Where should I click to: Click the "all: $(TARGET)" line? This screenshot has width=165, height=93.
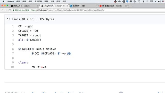pyautogui.click(x=30, y=40)
